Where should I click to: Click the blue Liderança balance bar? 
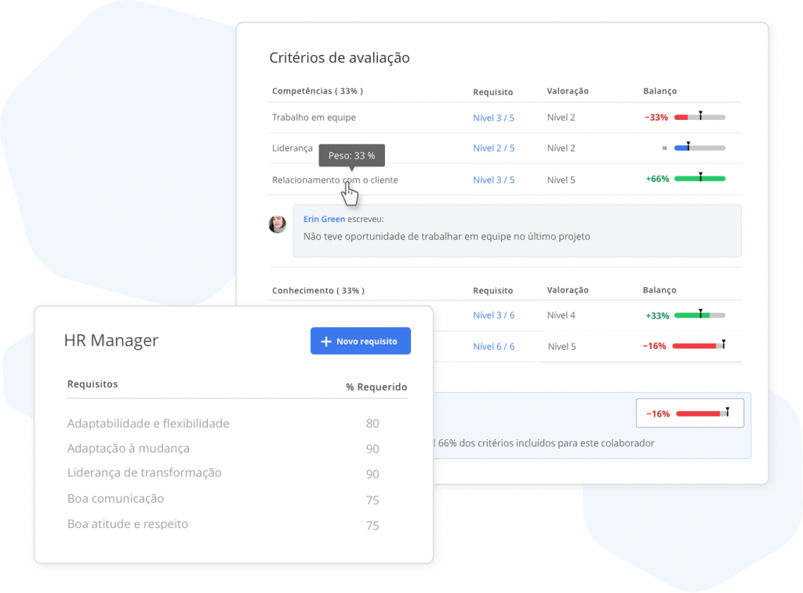pos(699,147)
